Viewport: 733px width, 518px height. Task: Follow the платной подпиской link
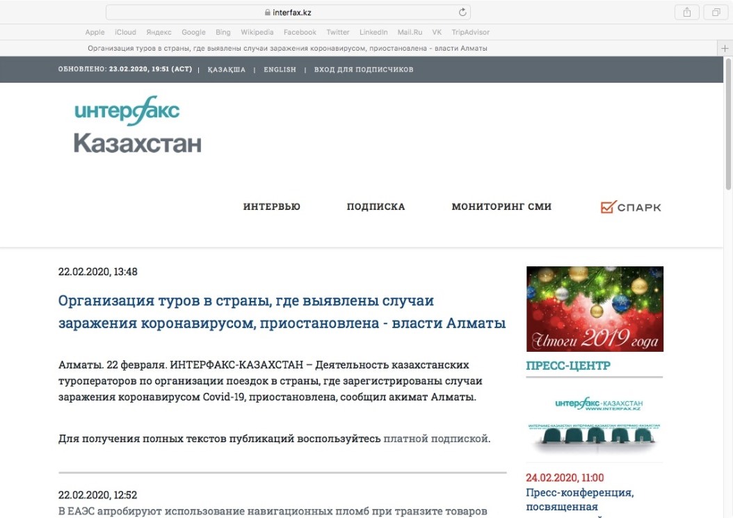pyautogui.click(x=435, y=439)
